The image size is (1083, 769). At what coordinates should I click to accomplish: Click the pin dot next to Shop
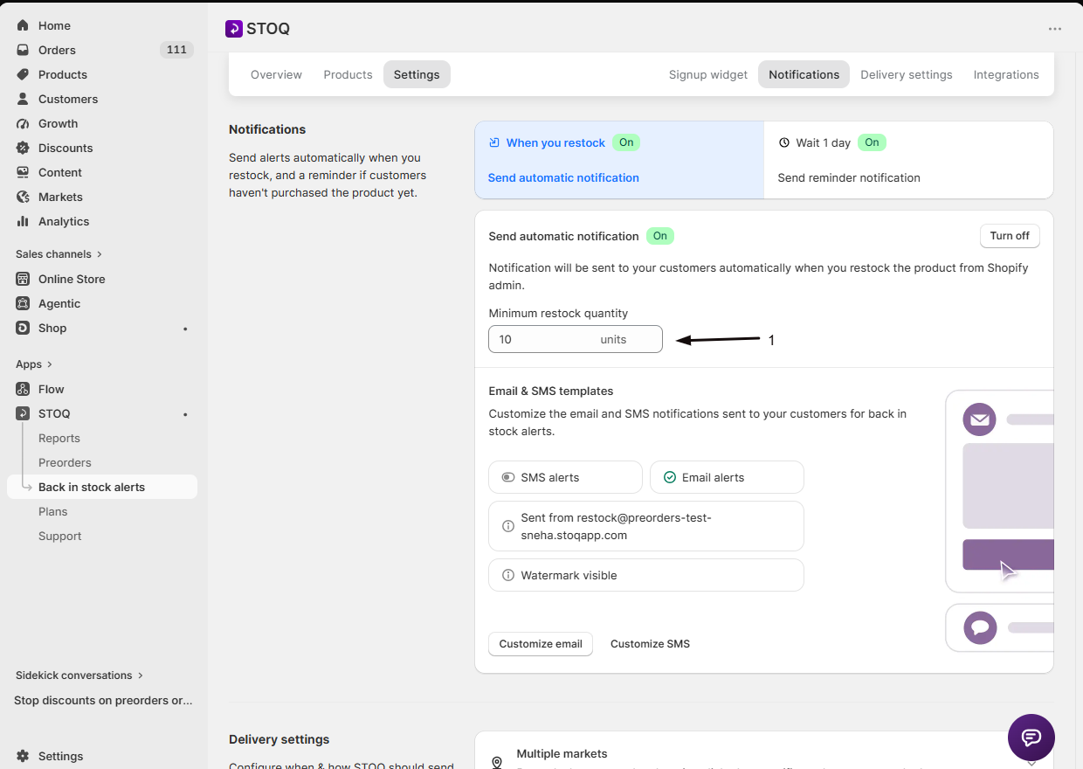tap(185, 329)
